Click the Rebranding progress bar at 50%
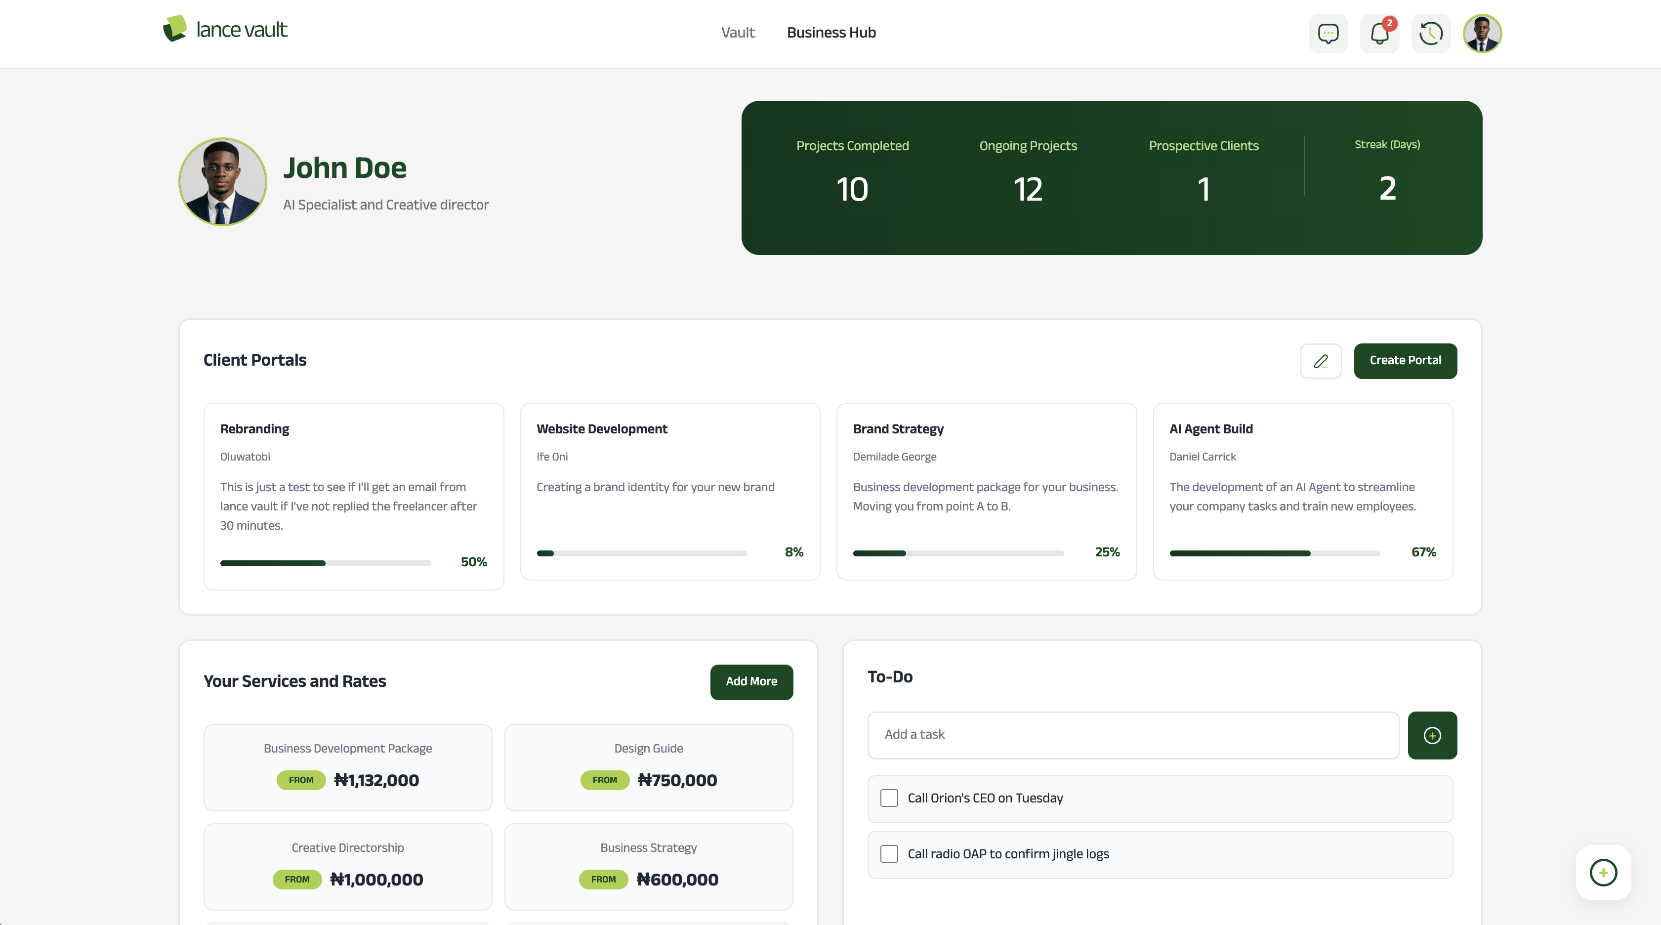Viewport: 1661px width, 925px height. coord(325,562)
